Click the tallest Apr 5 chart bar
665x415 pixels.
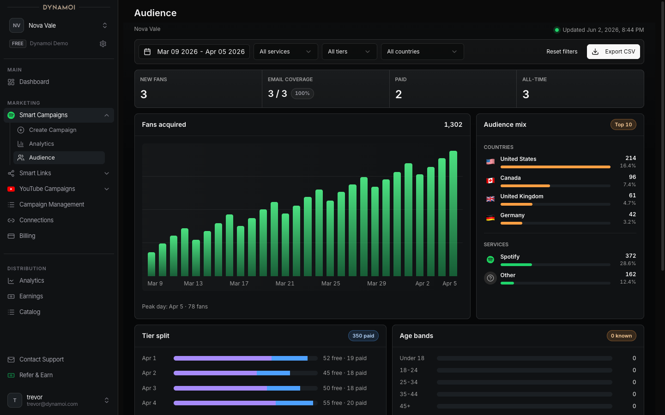pyautogui.click(x=453, y=213)
